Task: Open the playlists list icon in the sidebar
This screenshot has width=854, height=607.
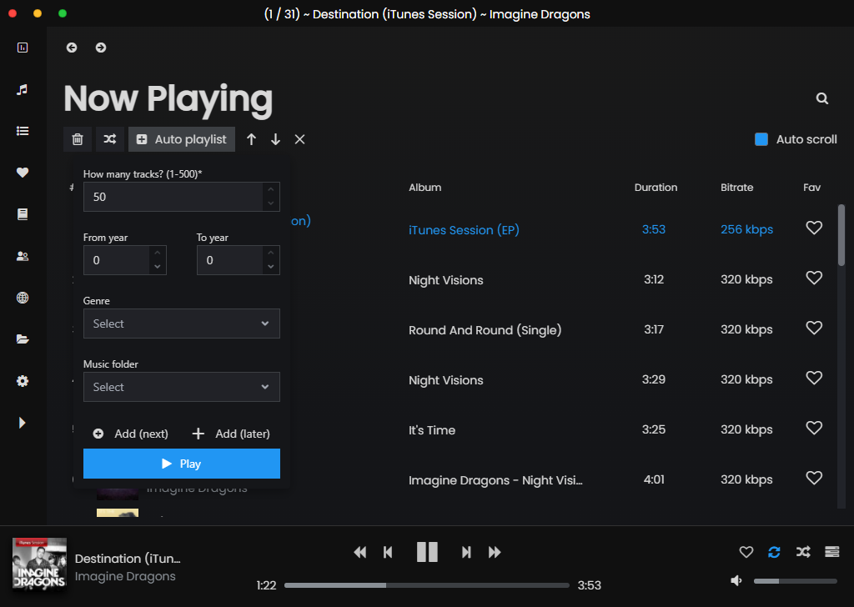Action: click(x=23, y=131)
